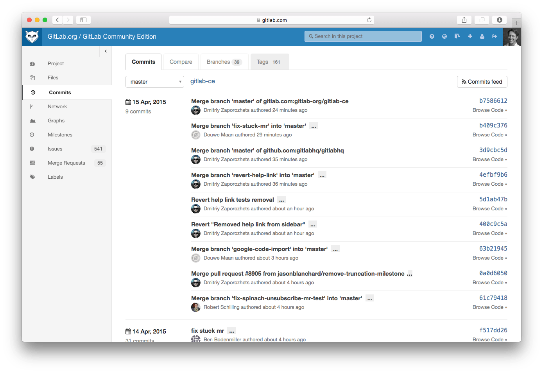The image size is (543, 373).
Task: Open Project in the sidebar
Action: point(67,64)
